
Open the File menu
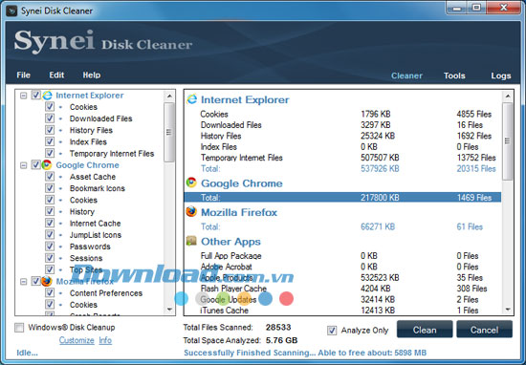[24, 75]
